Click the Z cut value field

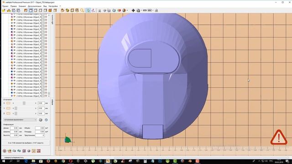click(41, 113)
